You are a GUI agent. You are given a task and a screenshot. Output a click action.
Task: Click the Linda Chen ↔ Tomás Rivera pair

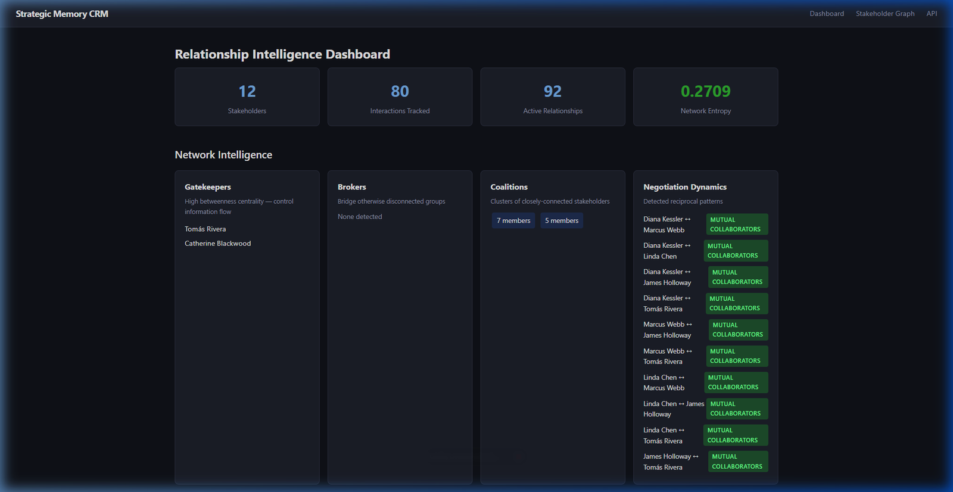[x=664, y=435]
